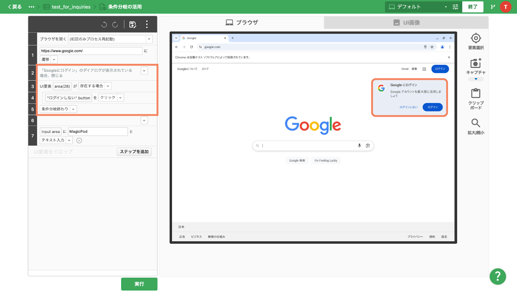Open the デフォルト environment dropdown
The image size is (517, 293).
(418, 7)
